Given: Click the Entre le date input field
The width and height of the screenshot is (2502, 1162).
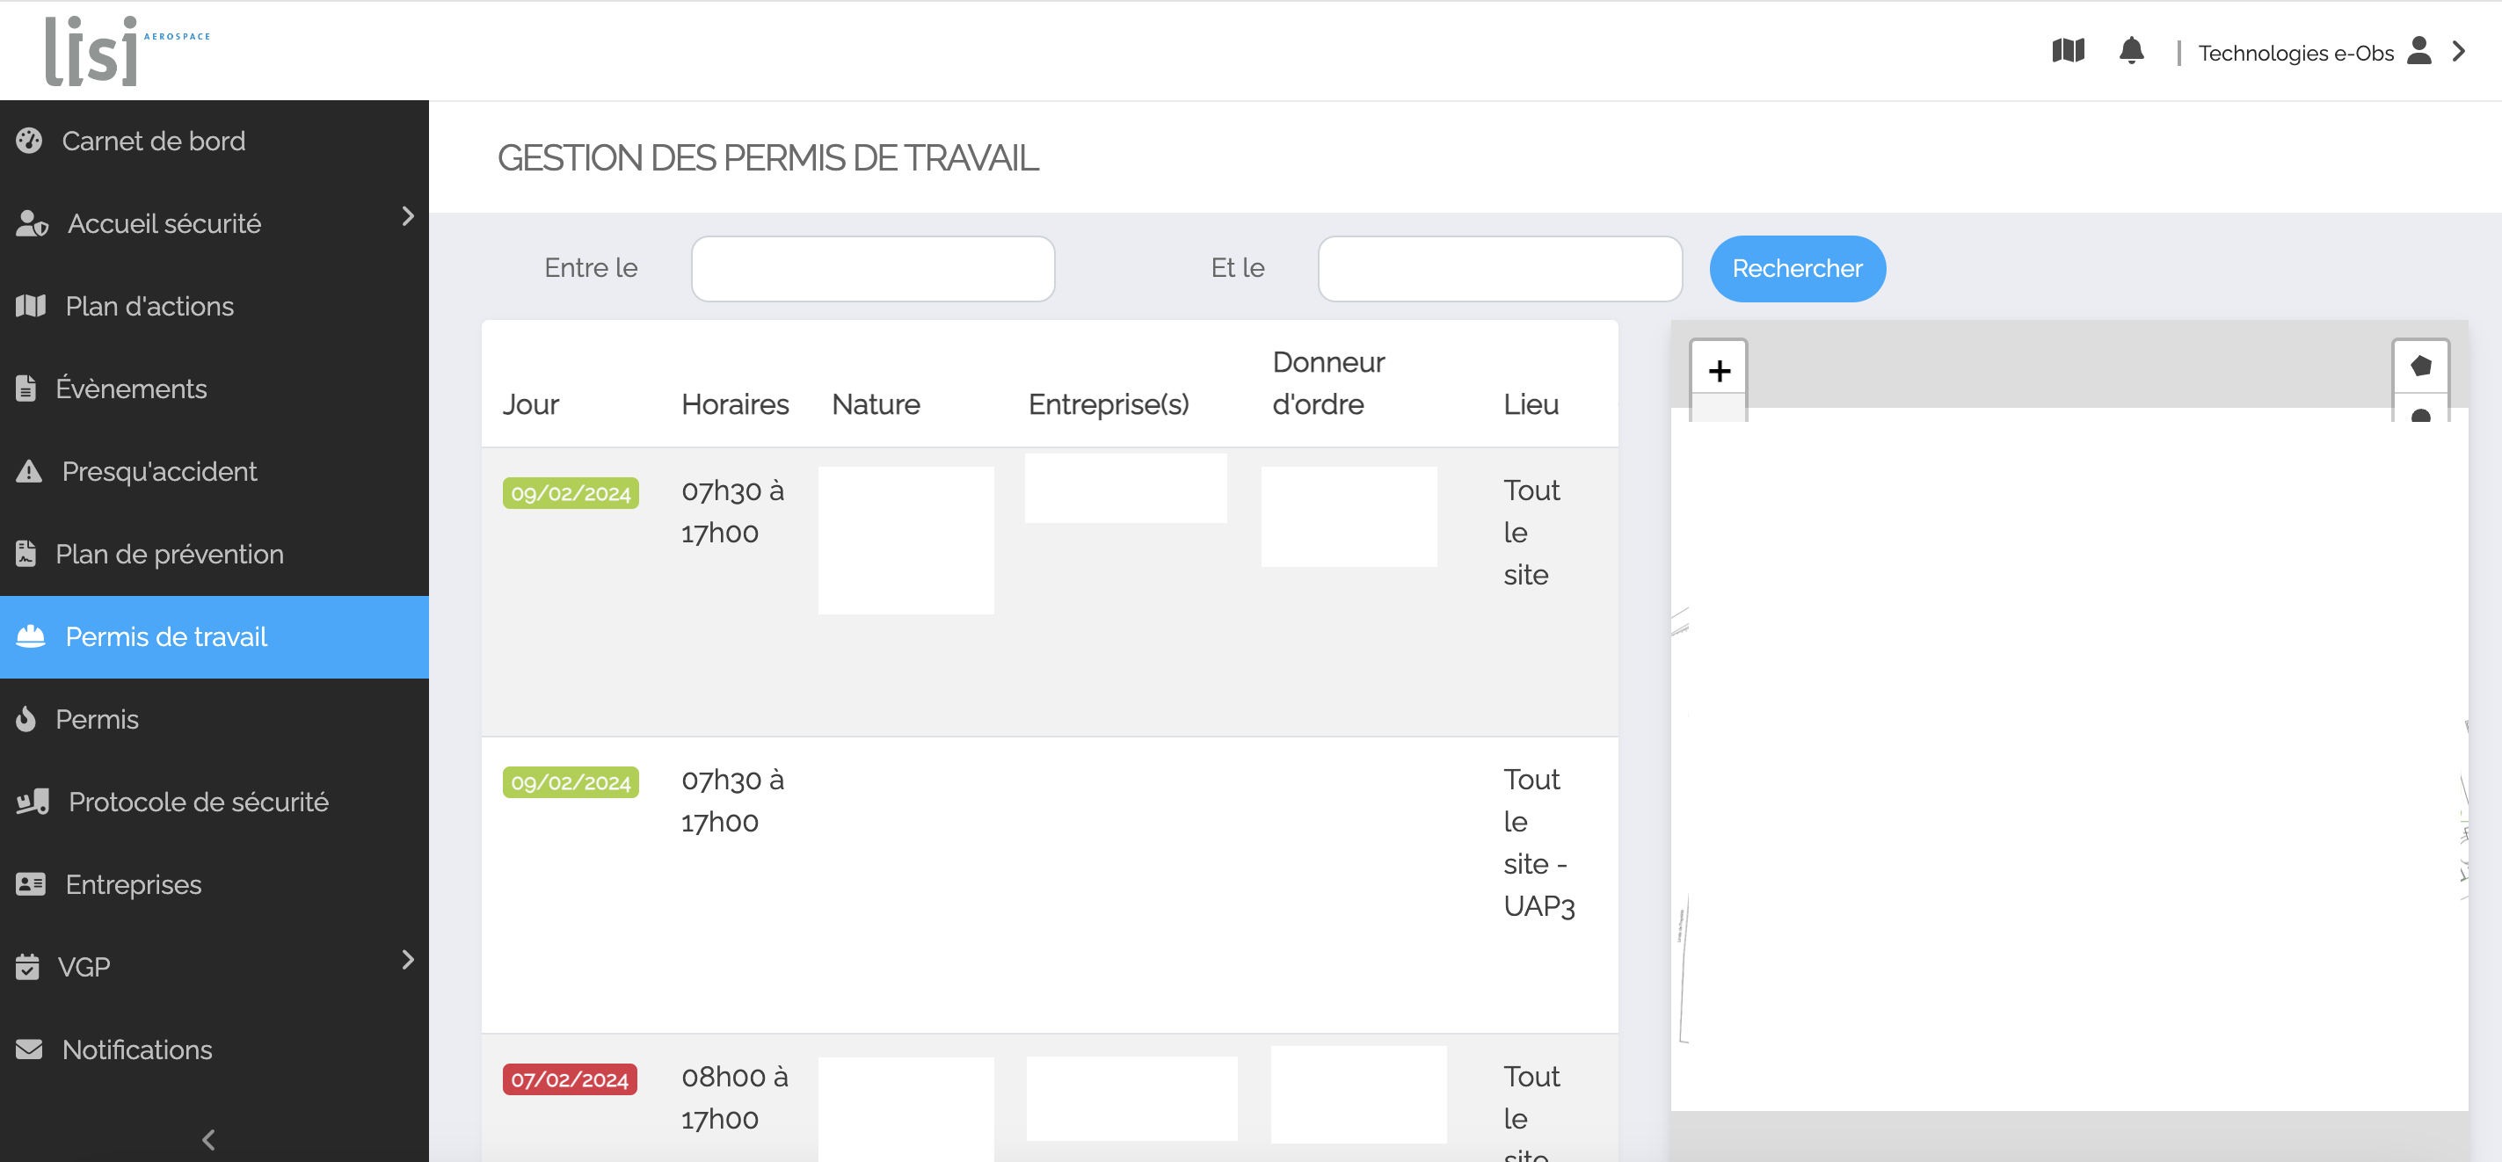Looking at the screenshot, I should point(873,268).
